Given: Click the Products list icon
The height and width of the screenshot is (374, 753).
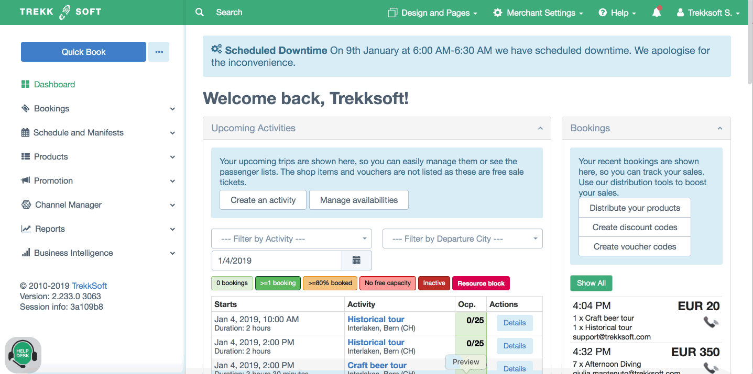Looking at the screenshot, I should [25, 156].
